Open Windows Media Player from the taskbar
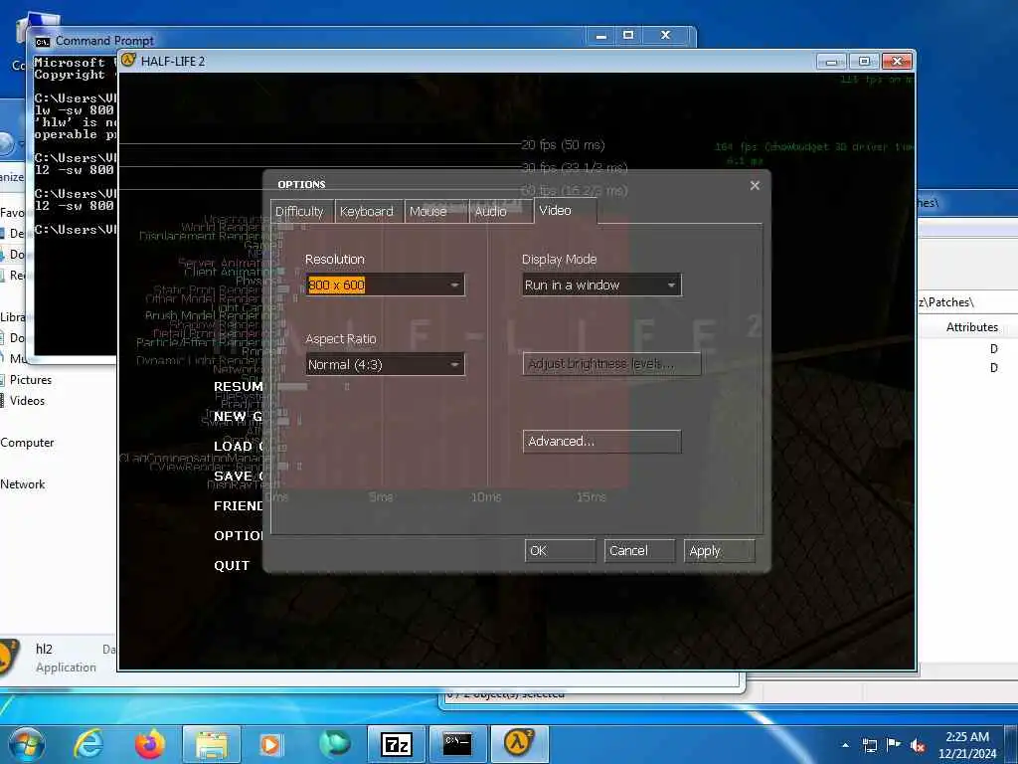Screen dimensions: 1018x764 [270, 744]
